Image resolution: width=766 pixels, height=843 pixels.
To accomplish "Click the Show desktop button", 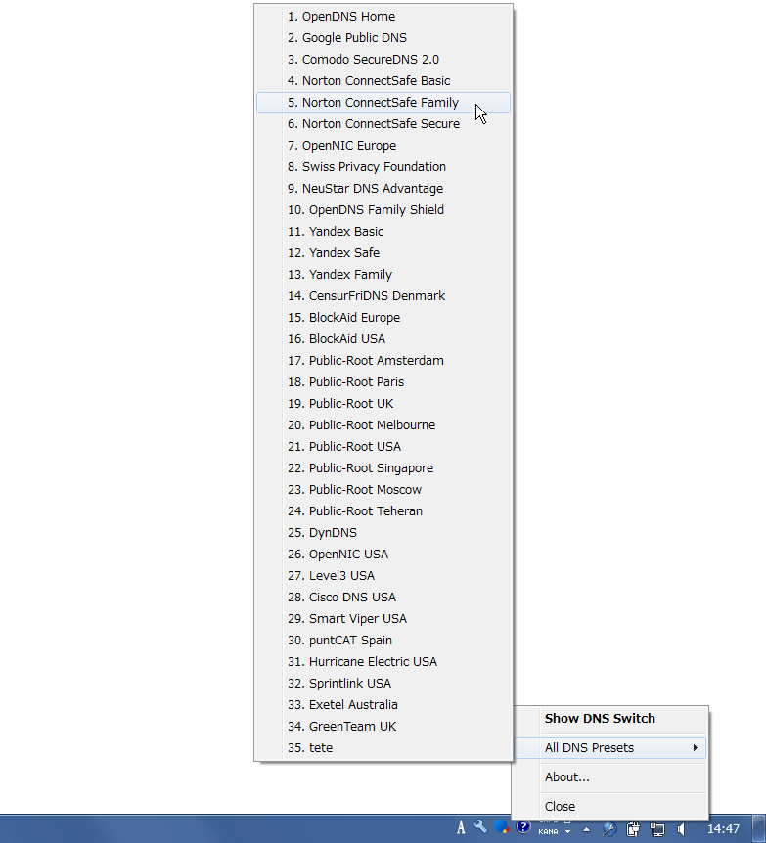I will click(759, 828).
